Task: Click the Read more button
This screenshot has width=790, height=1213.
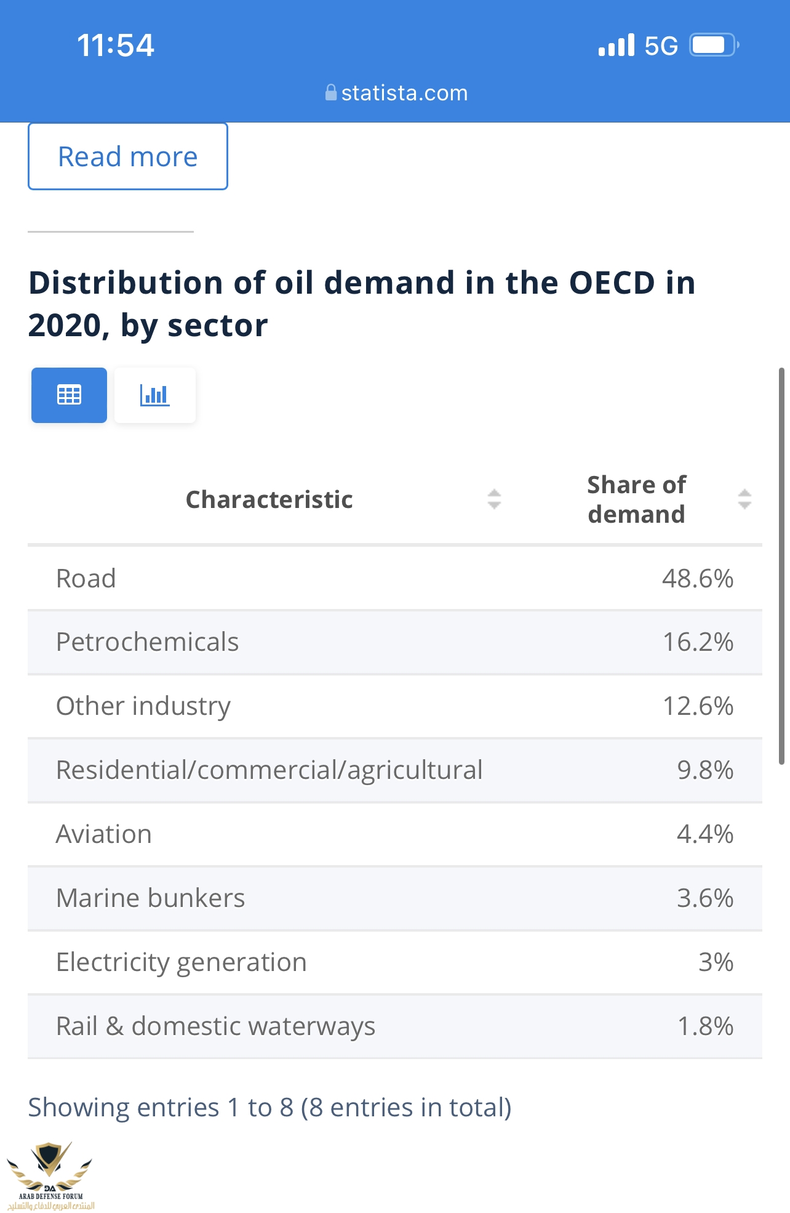Action: click(x=128, y=156)
